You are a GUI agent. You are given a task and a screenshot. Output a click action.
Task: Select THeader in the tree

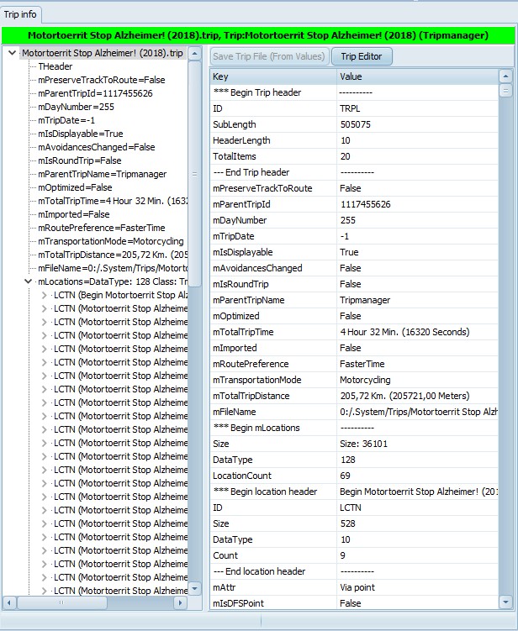[55, 66]
